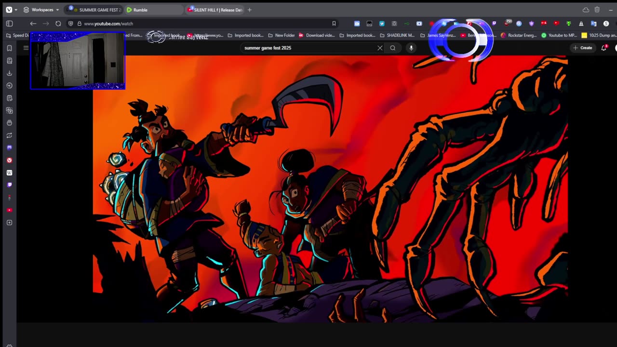Open the Vivaldi main menu
Viewport: 617px width, 347px height.
(9, 10)
